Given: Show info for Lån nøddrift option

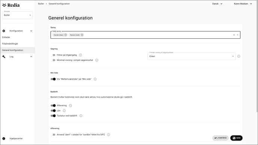Looking at the screenshot, I should point(64,110).
